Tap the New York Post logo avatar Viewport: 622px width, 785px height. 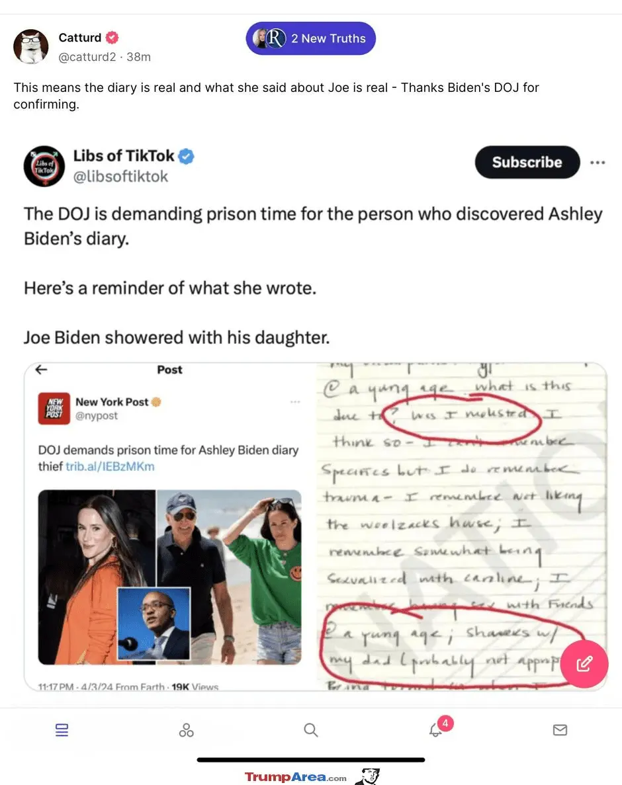coord(54,409)
